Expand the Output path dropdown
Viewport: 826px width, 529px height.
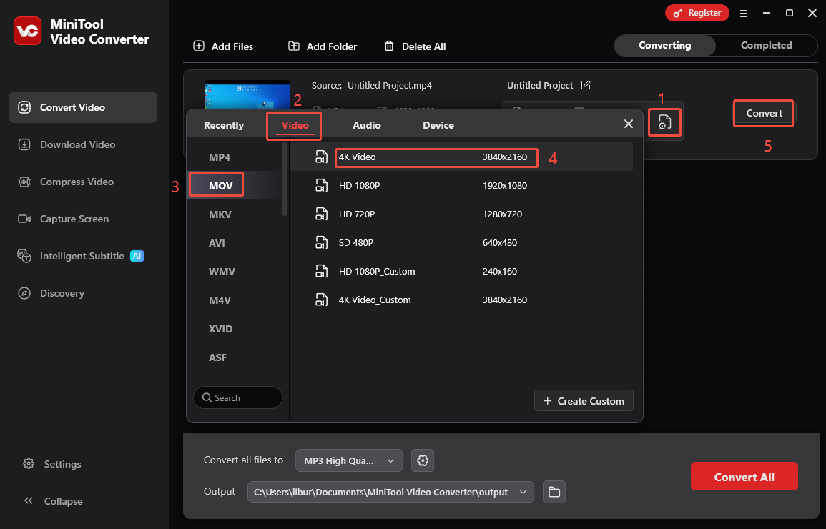click(523, 492)
